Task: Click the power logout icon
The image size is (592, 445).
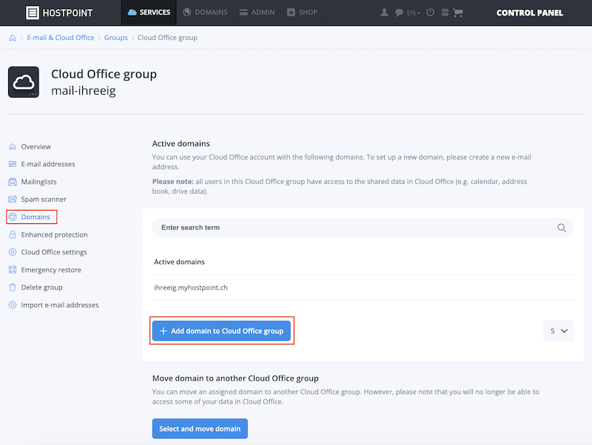Action: pos(430,13)
